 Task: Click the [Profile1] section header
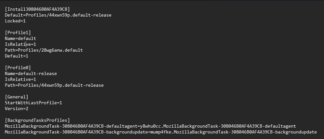[18, 32]
